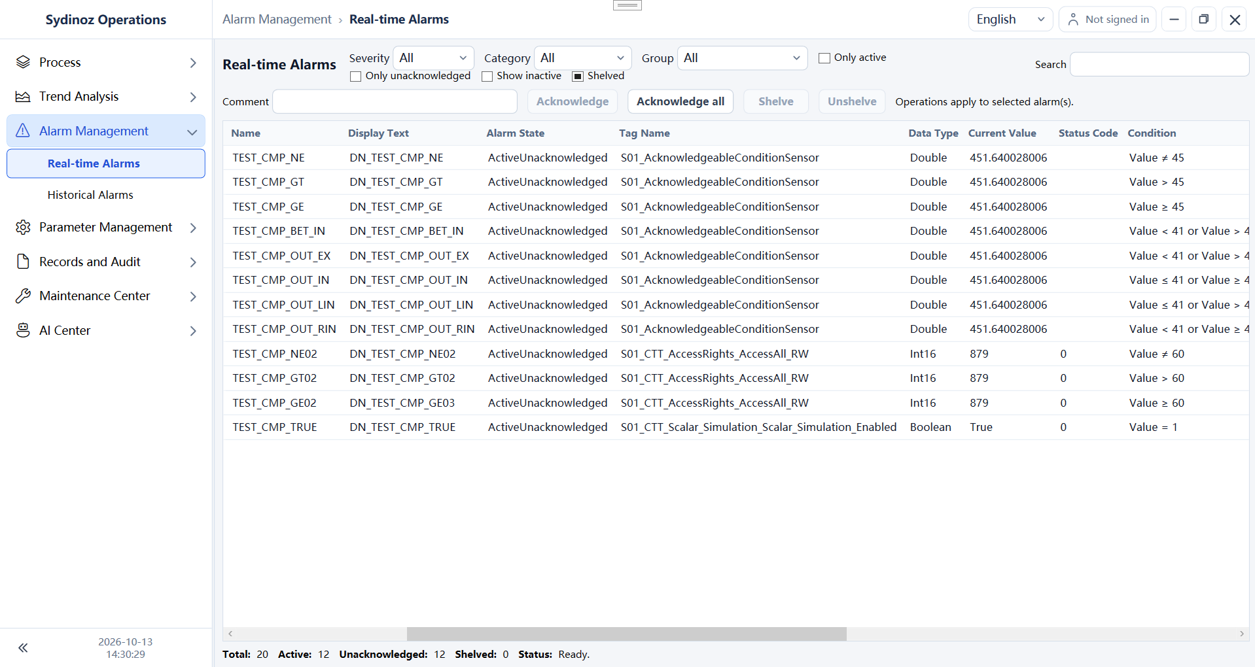Click the Acknowledge all button

[x=681, y=101]
